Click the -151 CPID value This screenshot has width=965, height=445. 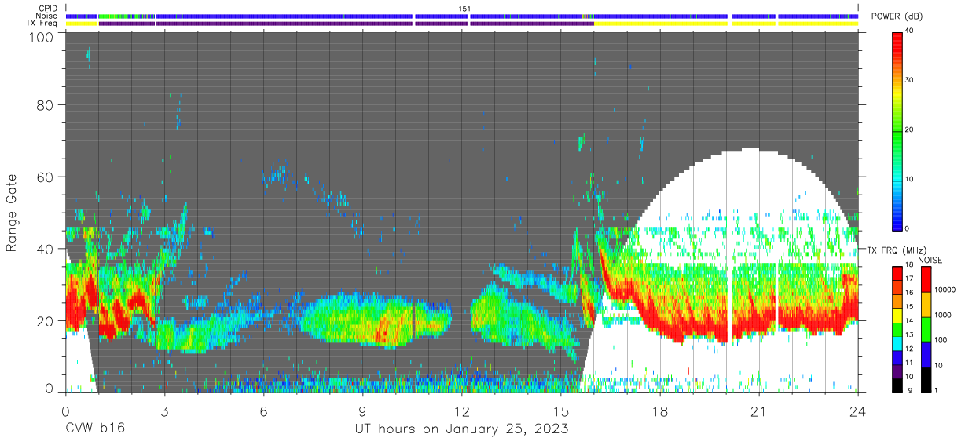point(462,9)
